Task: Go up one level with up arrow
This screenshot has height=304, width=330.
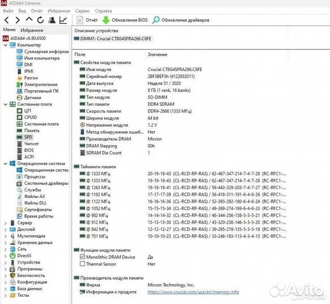Action: point(29,20)
